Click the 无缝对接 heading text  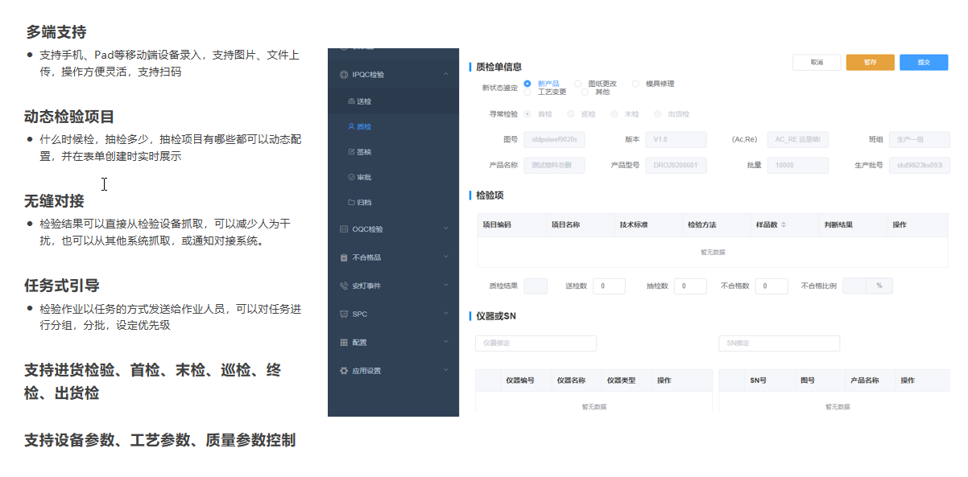click(x=54, y=201)
